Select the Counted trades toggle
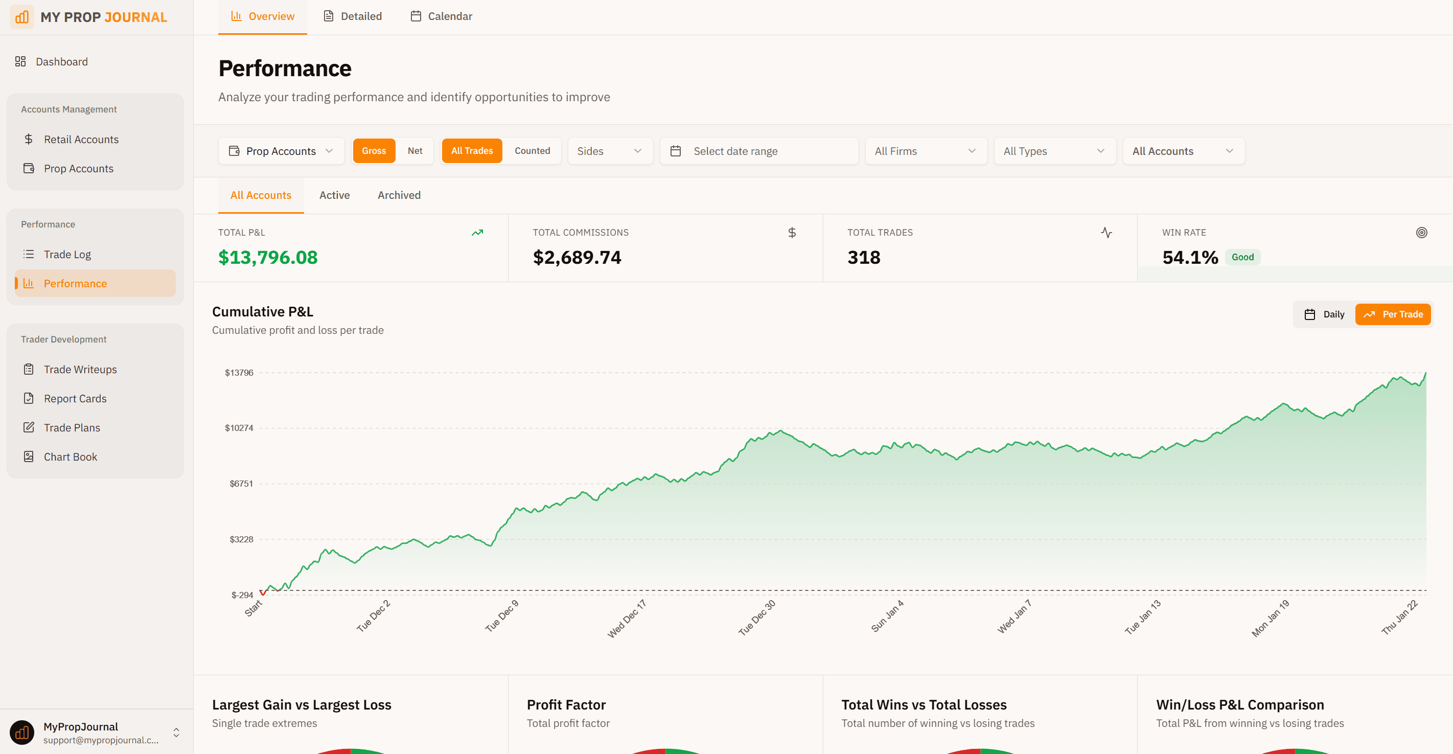This screenshot has width=1453, height=754. tap(532, 151)
